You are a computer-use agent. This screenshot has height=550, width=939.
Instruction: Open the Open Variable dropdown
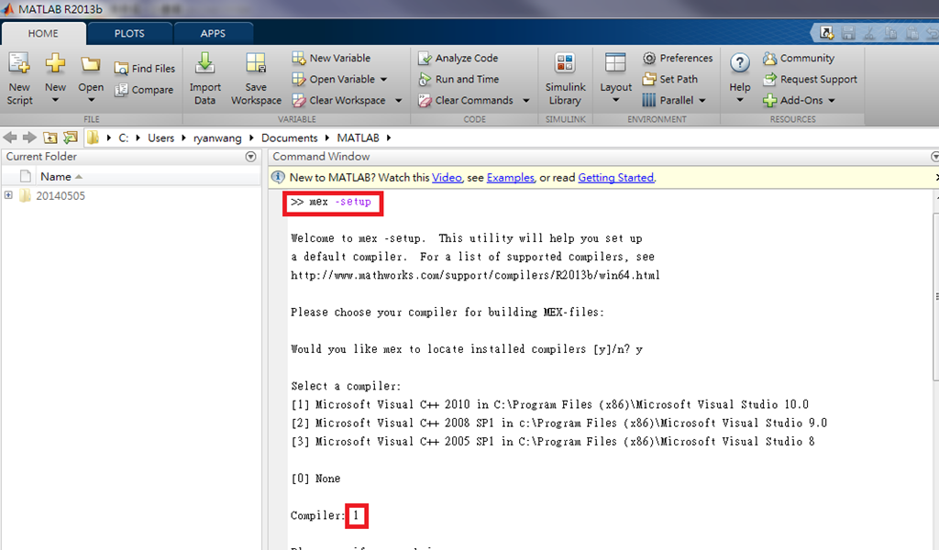384,79
